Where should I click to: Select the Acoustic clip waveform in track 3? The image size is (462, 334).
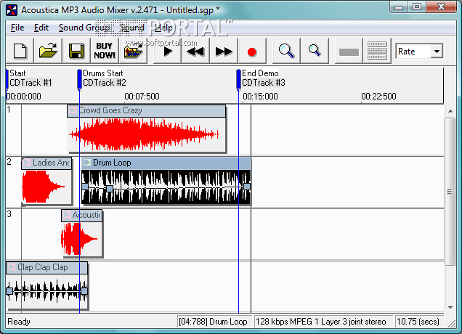tap(79, 239)
